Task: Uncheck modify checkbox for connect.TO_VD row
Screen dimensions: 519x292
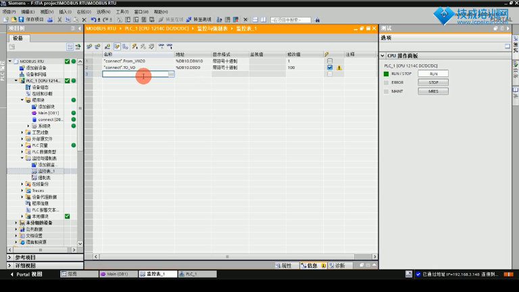Action: pos(330,68)
